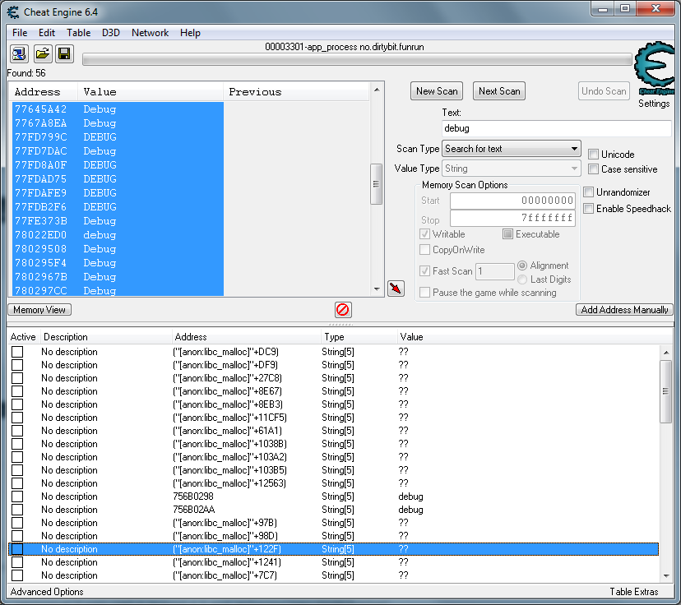Toggle the Fast Scan checkbox
This screenshot has height=605, width=681.
pyautogui.click(x=424, y=270)
